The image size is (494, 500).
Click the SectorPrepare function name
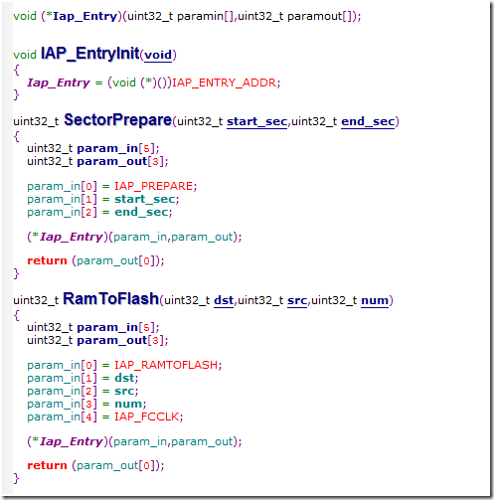(x=117, y=120)
